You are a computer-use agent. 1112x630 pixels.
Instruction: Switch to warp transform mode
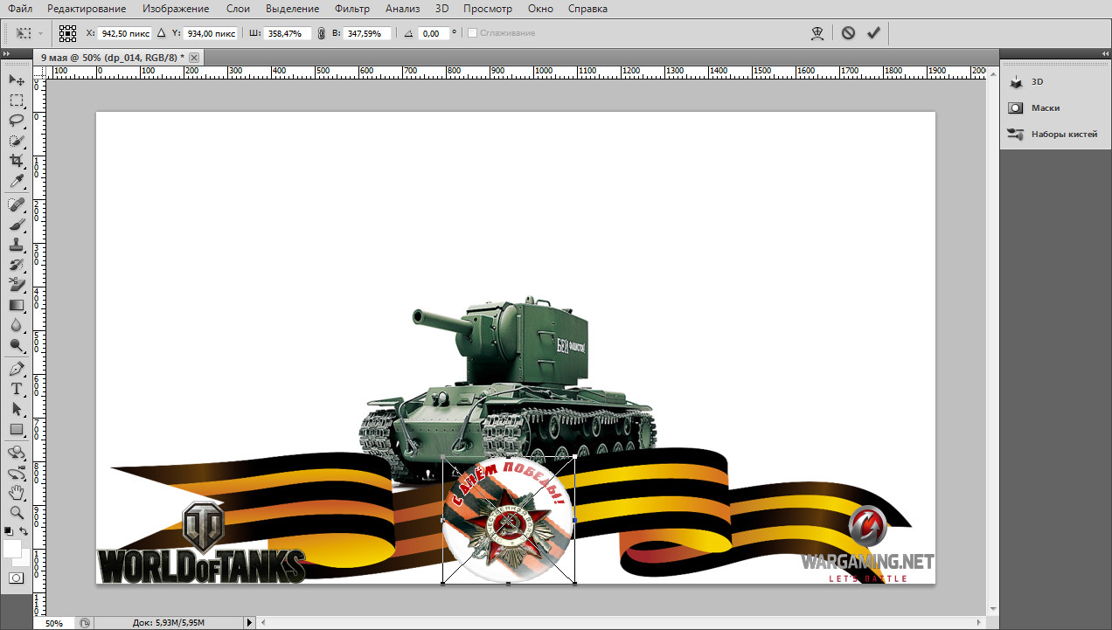click(817, 33)
